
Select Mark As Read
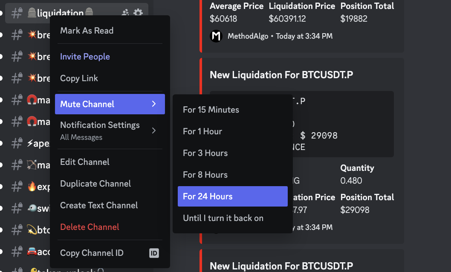87,31
